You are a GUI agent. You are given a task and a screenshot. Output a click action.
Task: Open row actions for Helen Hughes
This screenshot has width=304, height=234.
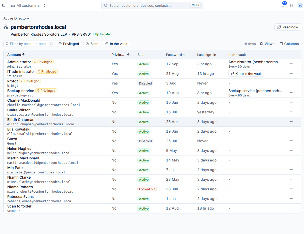click(x=291, y=150)
